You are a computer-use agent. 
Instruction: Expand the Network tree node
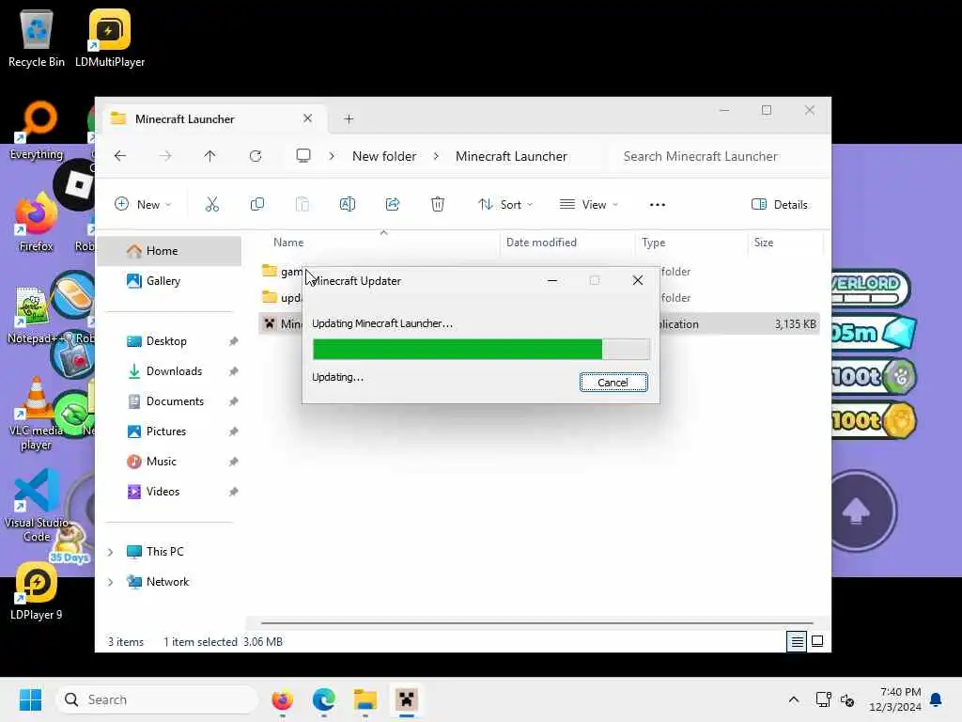pos(111,582)
